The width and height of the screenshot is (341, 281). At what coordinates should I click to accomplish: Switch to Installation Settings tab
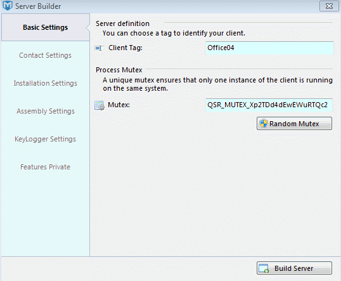click(x=45, y=83)
